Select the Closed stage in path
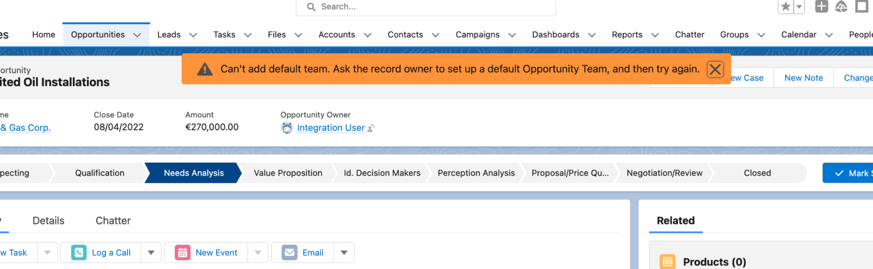 coord(757,173)
